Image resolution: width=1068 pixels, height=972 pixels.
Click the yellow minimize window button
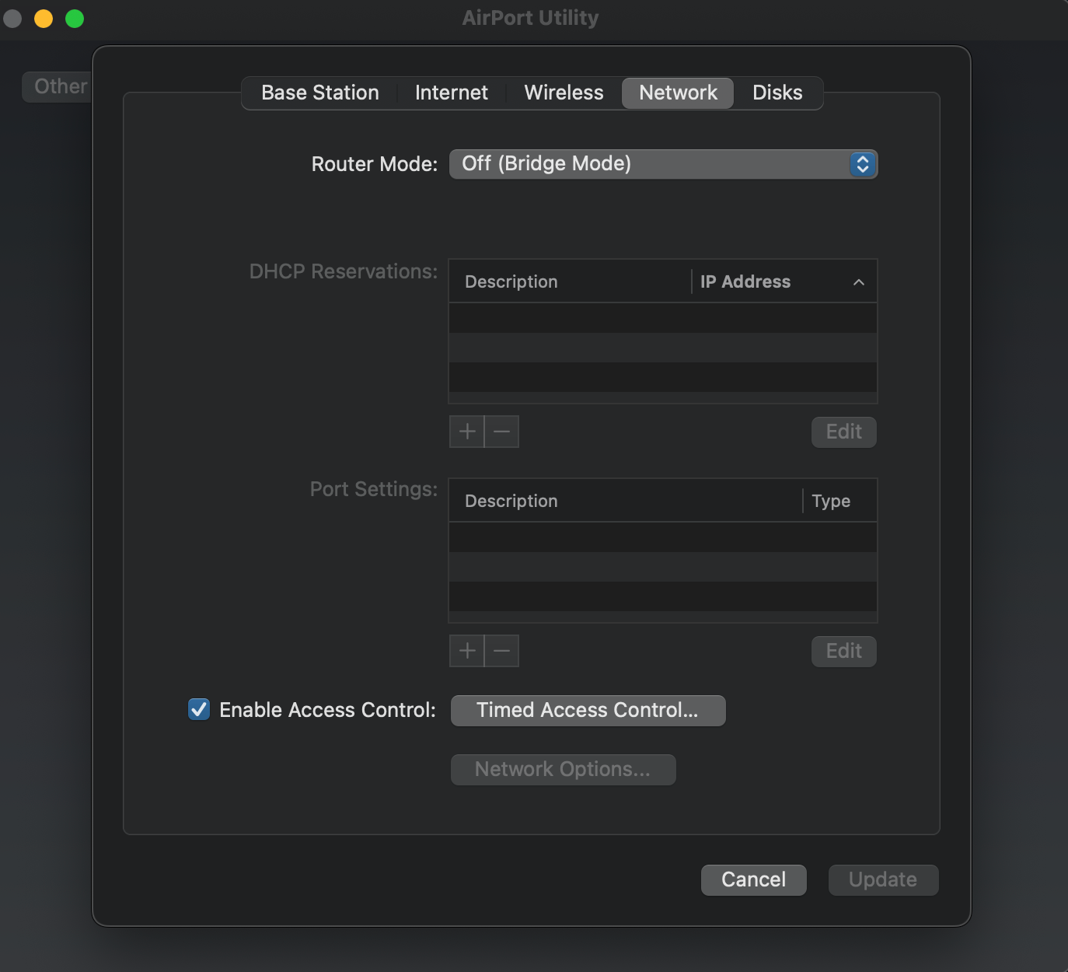(44, 19)
